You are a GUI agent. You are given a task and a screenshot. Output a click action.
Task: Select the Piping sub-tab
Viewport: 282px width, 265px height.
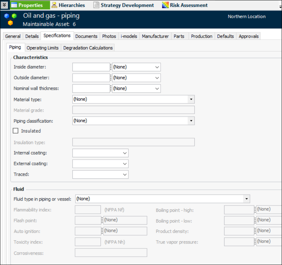15,47
